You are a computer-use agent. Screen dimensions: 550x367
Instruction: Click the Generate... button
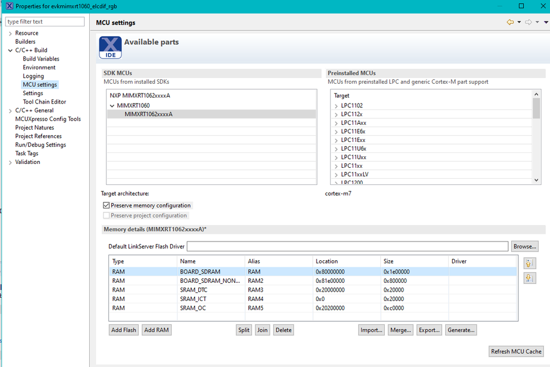[x=461, y=330]
